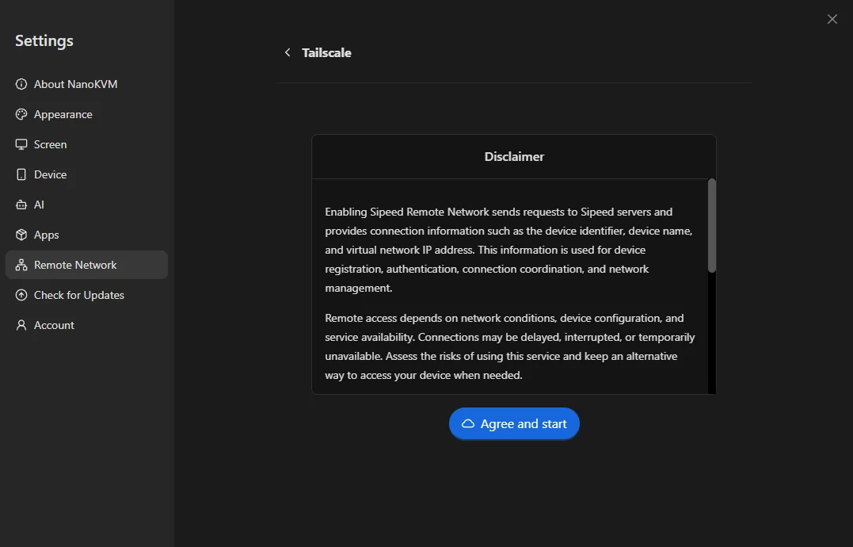Click the Account person icon

click(21, 325)
